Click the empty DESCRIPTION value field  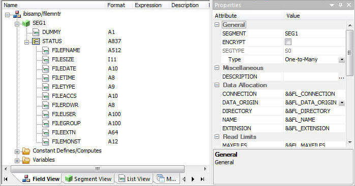[x=311, y=77]
